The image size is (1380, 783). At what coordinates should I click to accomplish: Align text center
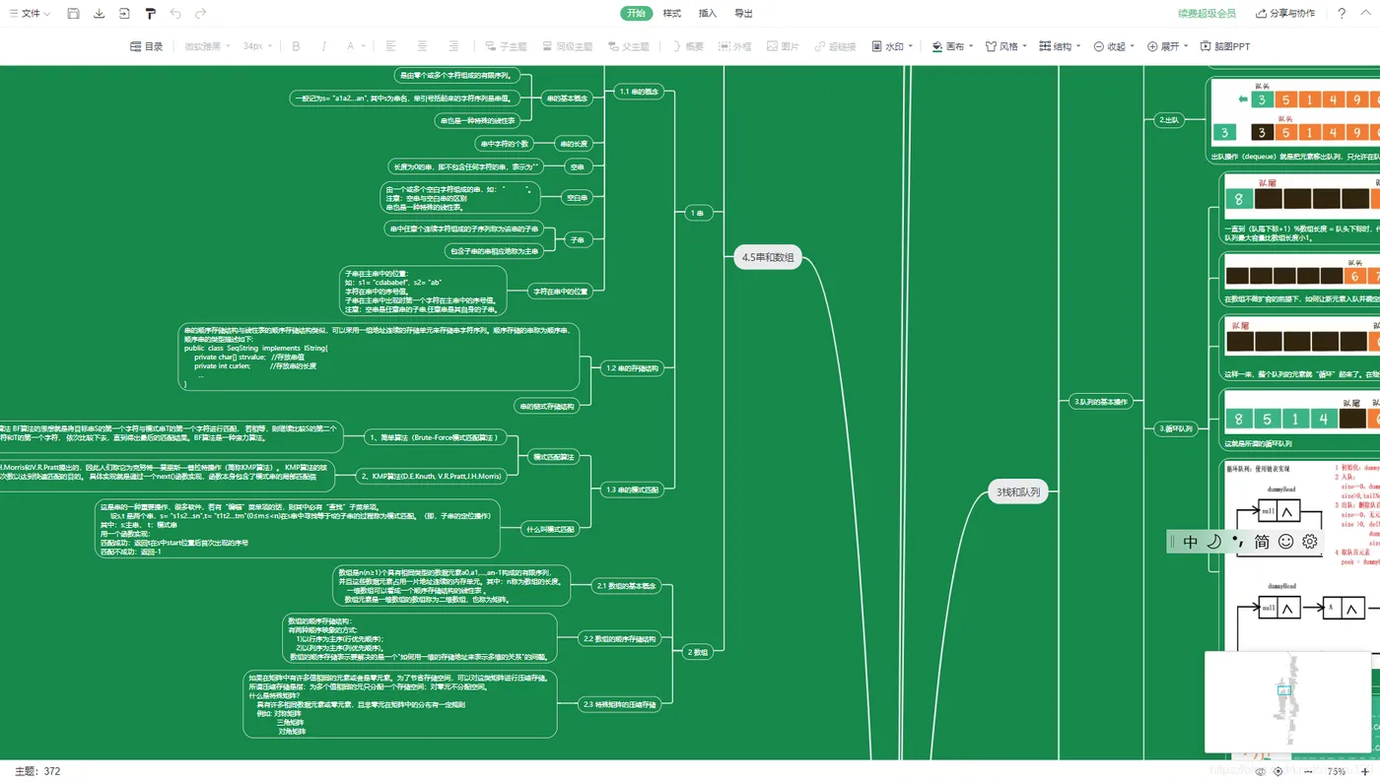pyautogui.click(x=422, y=46)
